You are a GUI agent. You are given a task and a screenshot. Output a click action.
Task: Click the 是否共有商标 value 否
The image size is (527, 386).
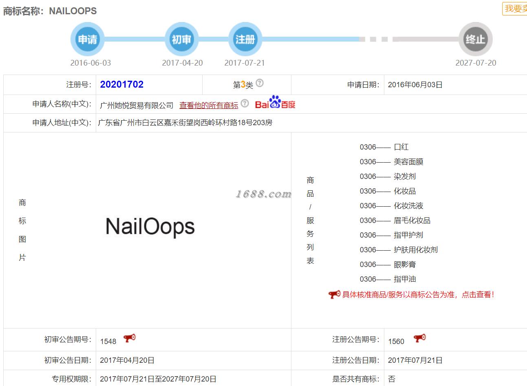(x=392, y=379)
